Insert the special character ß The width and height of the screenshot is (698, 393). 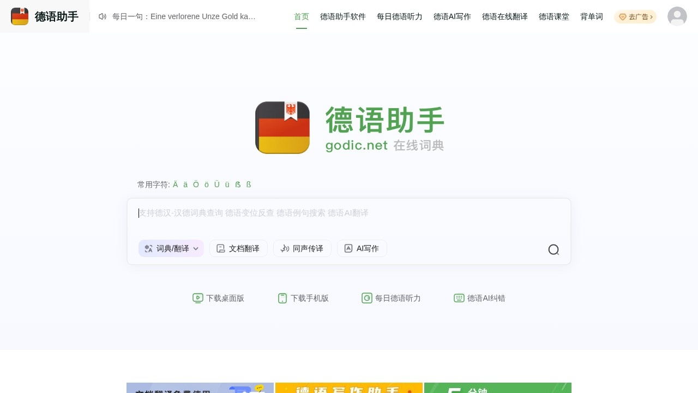pyautogui.click(x=238, y=184)
